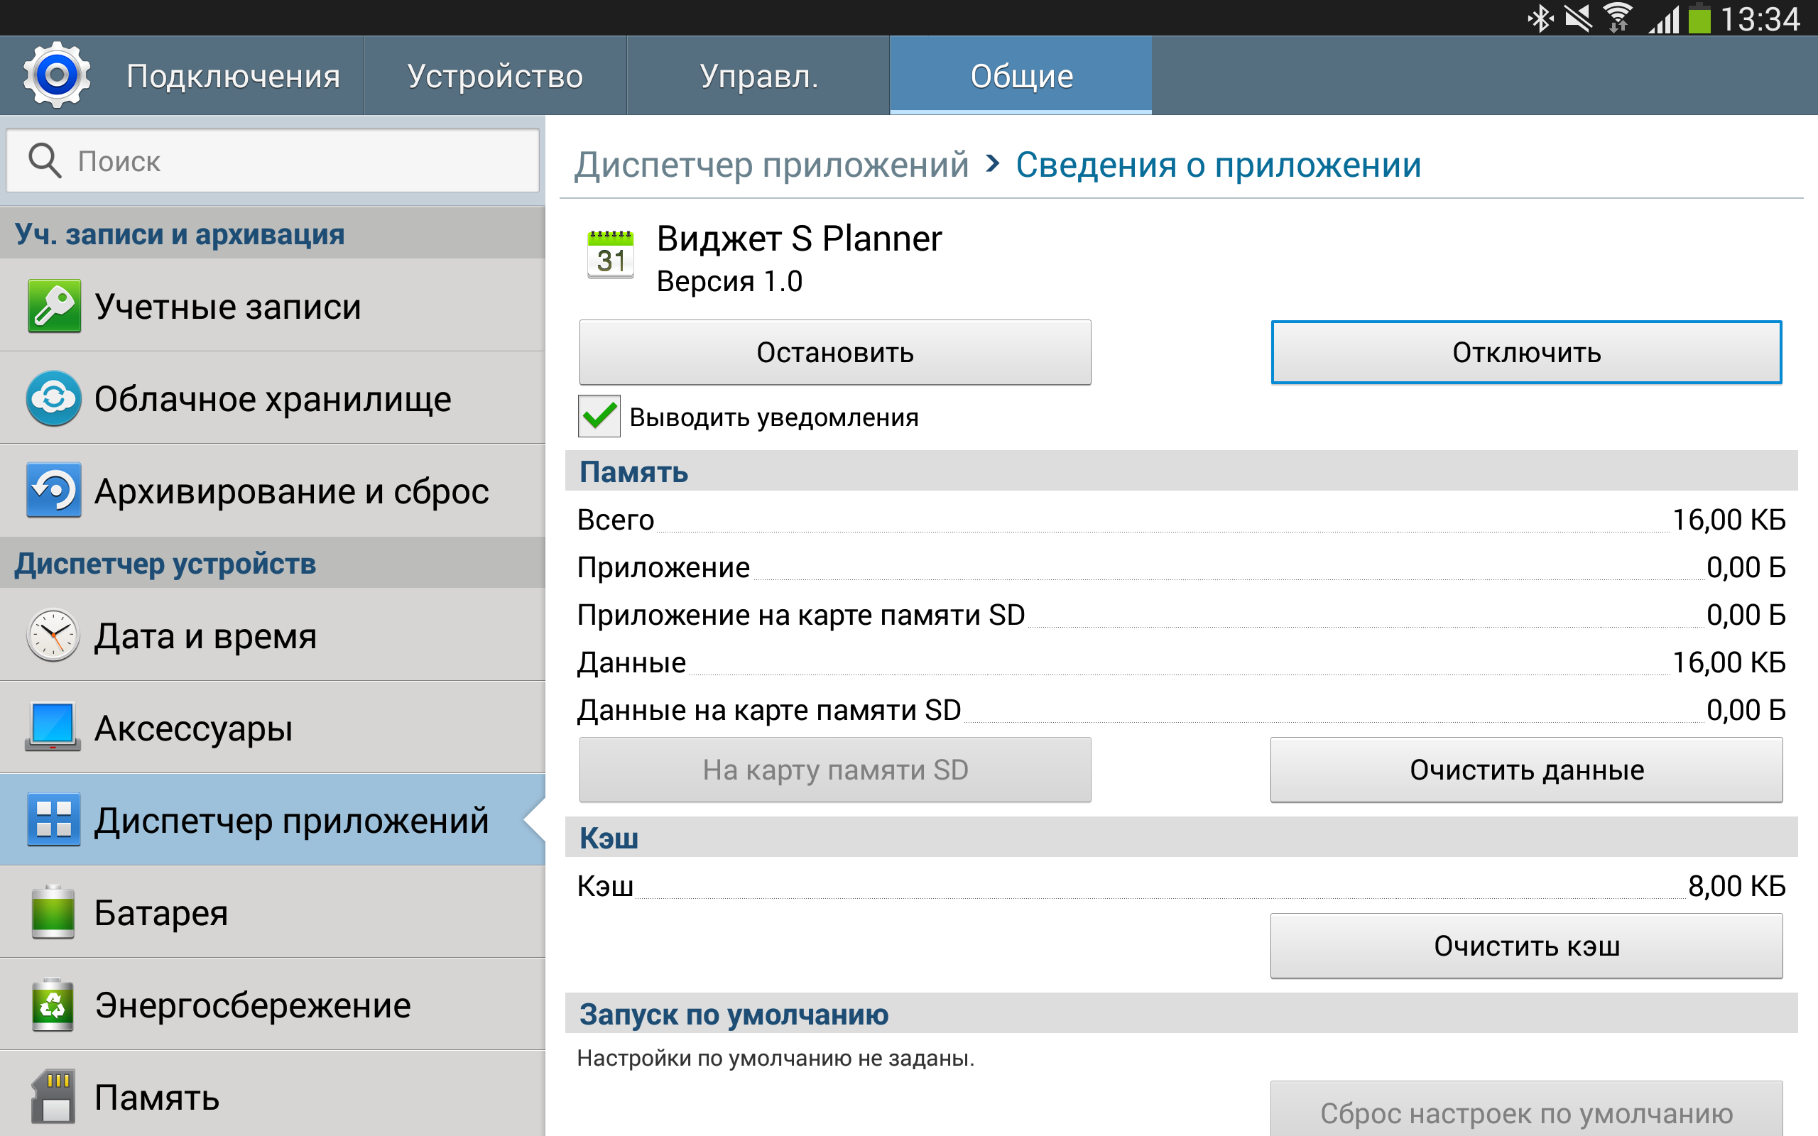Open Облачное хранилище cloud icon
Screen dimensions: 1818x1136
click(x=54, y=398)
